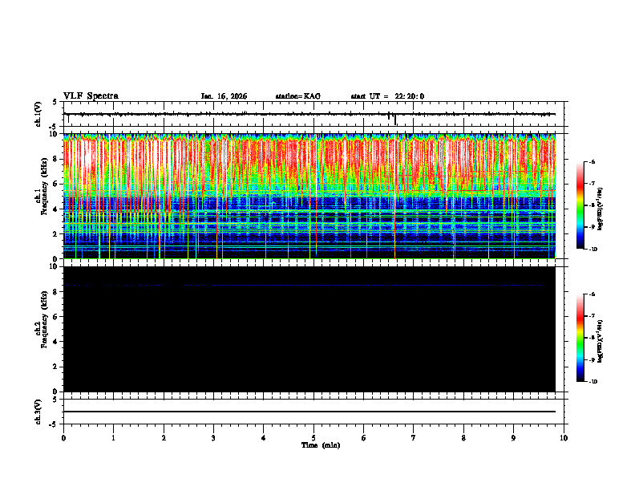Click time-axis tick label "9"
Screen dimensions: 635x491
[513, 438]
